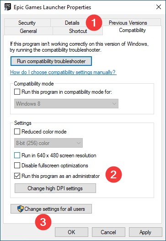Check the Reduced color mode box
This screenshot has height=241, width=166.
pos(17,132)
